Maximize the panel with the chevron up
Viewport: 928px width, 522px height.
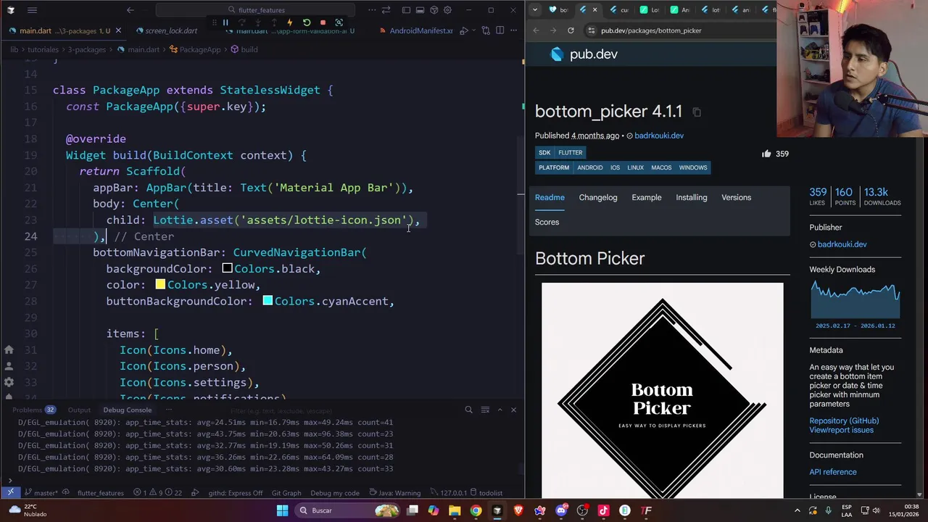tap(500, 410)
